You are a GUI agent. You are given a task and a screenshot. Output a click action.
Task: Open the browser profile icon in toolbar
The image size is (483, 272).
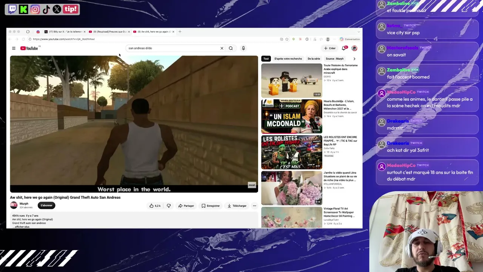click(328, 39)
